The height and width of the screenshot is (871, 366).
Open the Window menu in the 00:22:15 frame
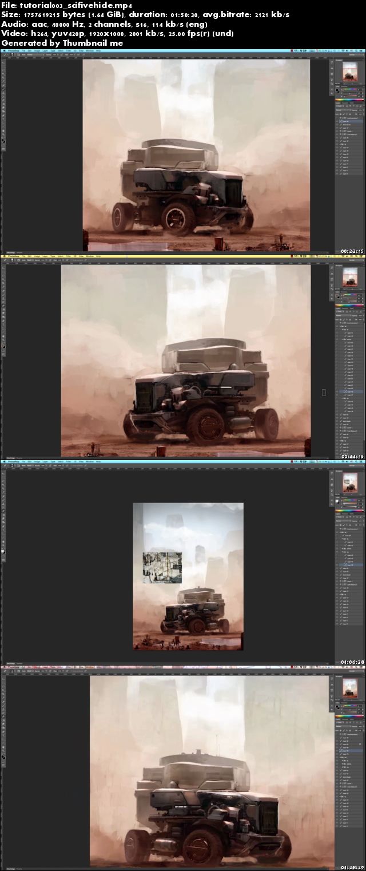coord(89,52)
